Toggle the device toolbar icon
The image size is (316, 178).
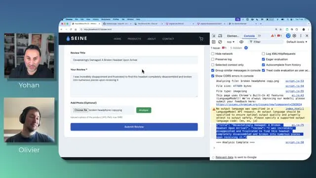220,36
